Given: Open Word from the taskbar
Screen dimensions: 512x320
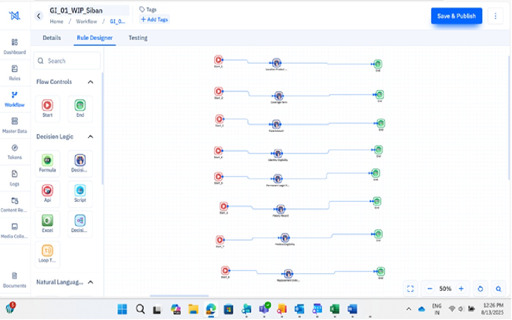Looking at the screenshot, I should [x=352, y=309].
